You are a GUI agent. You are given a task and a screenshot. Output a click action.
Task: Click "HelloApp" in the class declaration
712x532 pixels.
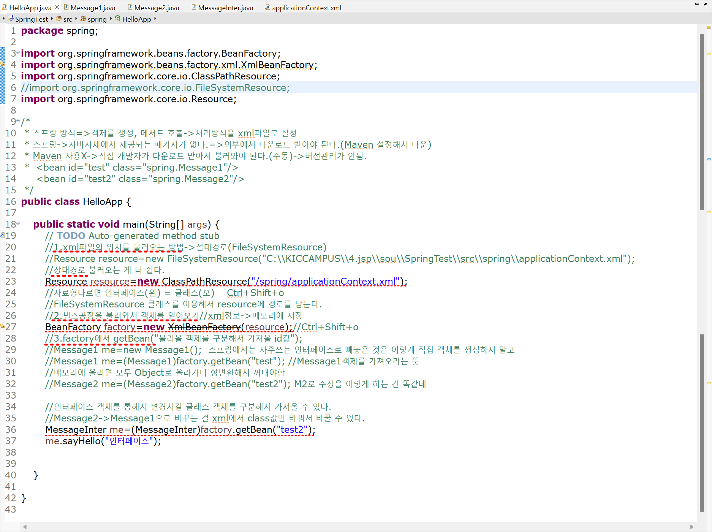coord(103,202)
